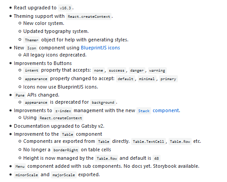Select the z-index code label
227x182 pixels.
tap(63, 111)
